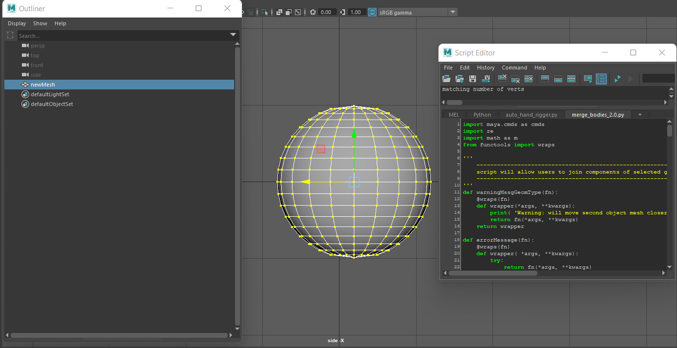Toggle the line numbers display in Script Editor

pos(601,78)
